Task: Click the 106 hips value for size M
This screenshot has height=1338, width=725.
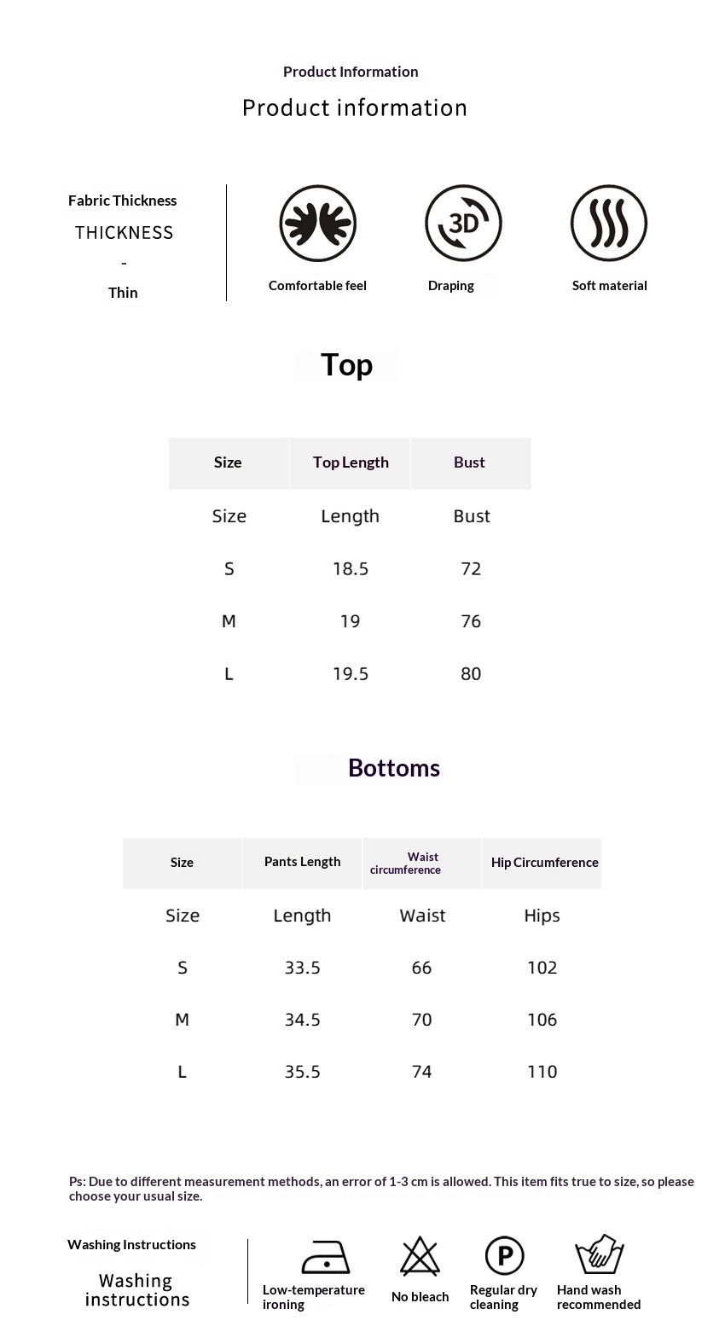Action: (x=542, y=1020)
